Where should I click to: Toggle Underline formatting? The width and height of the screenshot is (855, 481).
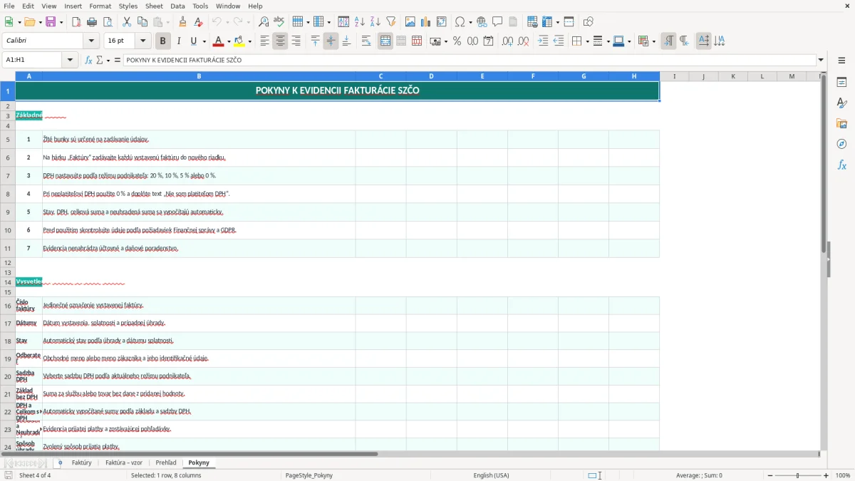coord(195,41)
